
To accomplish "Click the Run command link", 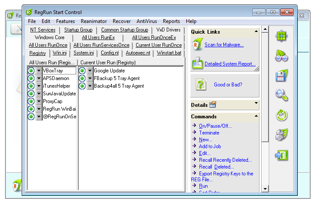I will click(x=203, y=186).
